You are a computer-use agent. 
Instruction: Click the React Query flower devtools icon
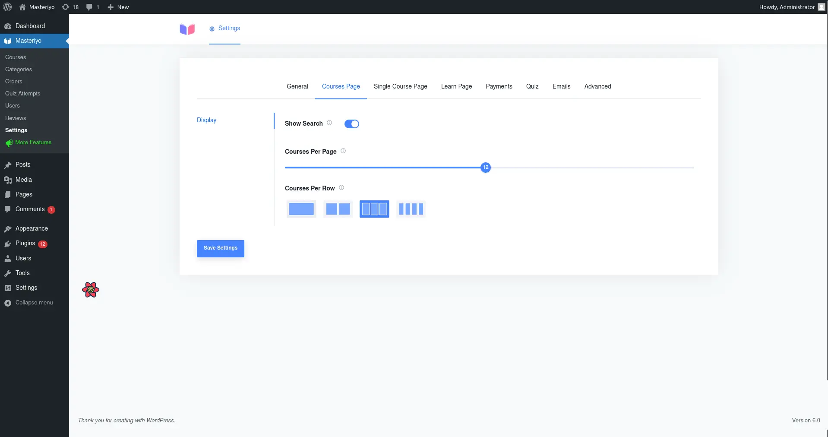pyautogui.click(x=91, y=290)
